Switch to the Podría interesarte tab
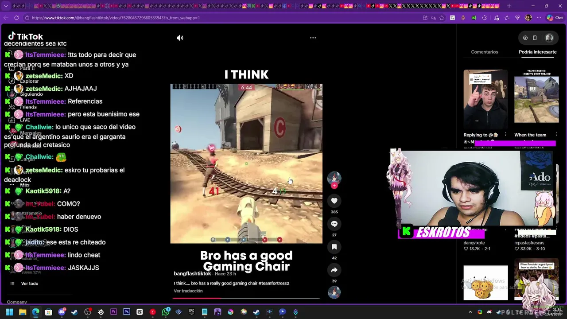This screenshot has width=567, height=319. coord(538,52)
